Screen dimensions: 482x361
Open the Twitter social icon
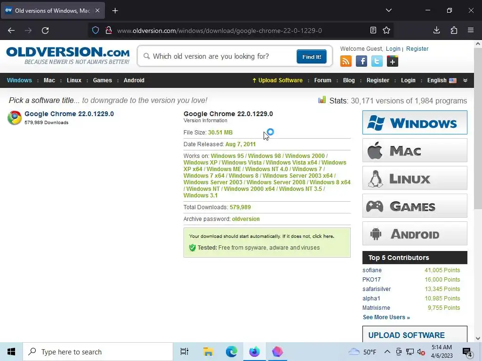pyautogui.click(x=377, y=61)
